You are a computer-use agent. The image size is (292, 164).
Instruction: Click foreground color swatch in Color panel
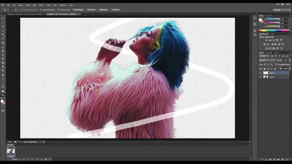[261, 20]
